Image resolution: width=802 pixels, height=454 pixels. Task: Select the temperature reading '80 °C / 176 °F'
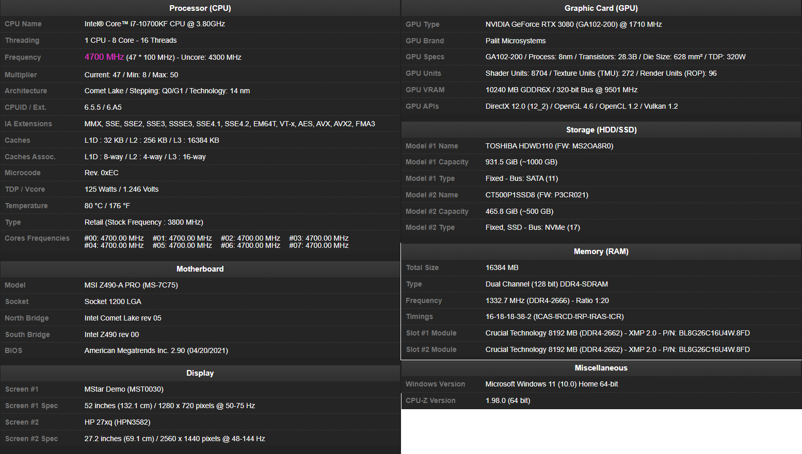pyautogui.click(x=107, y=206)
